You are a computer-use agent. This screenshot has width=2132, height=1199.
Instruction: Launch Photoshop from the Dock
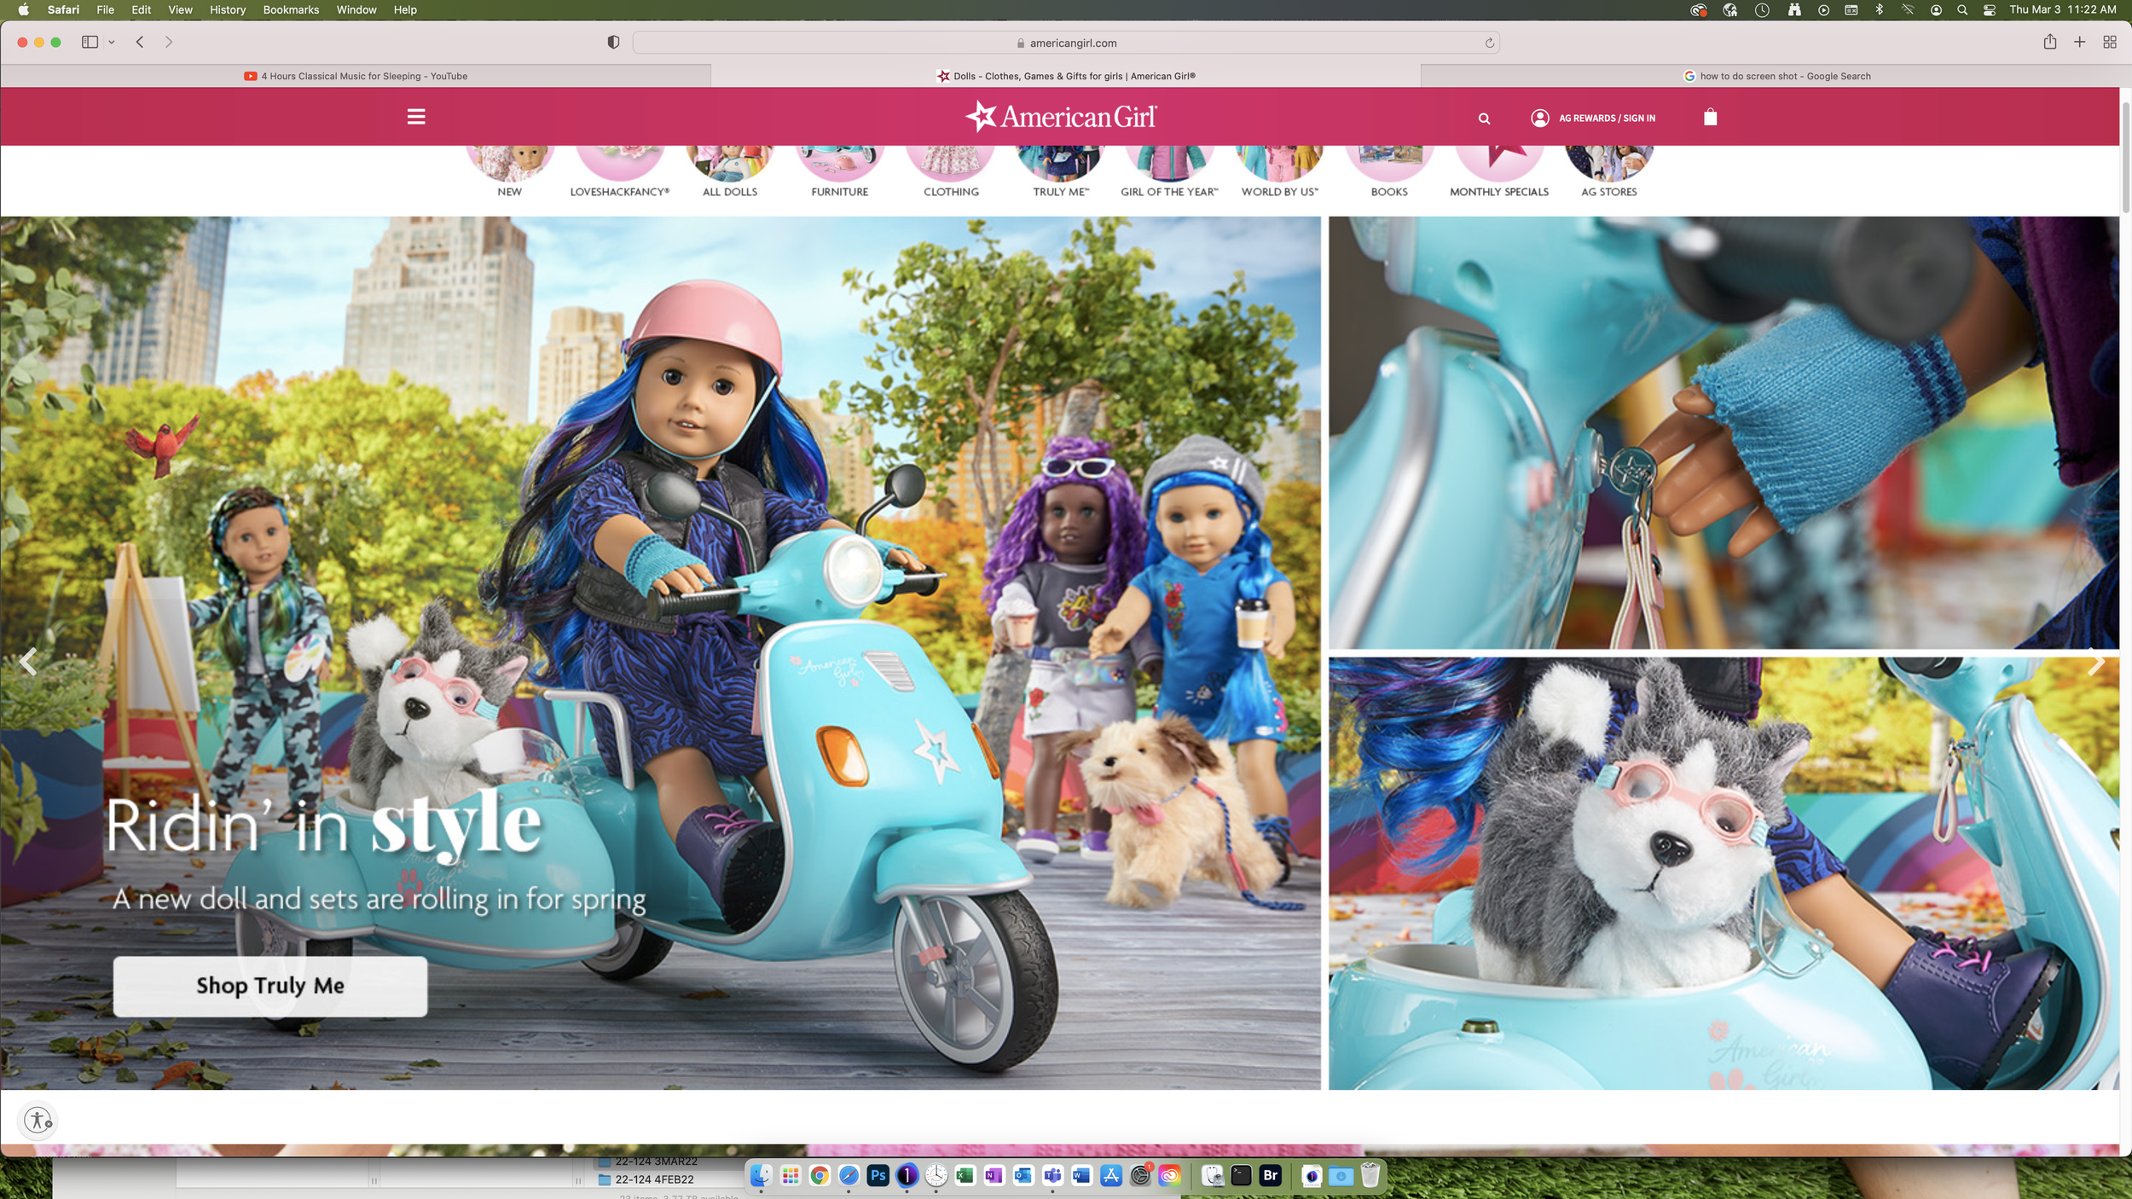[x=878, y=1176]
